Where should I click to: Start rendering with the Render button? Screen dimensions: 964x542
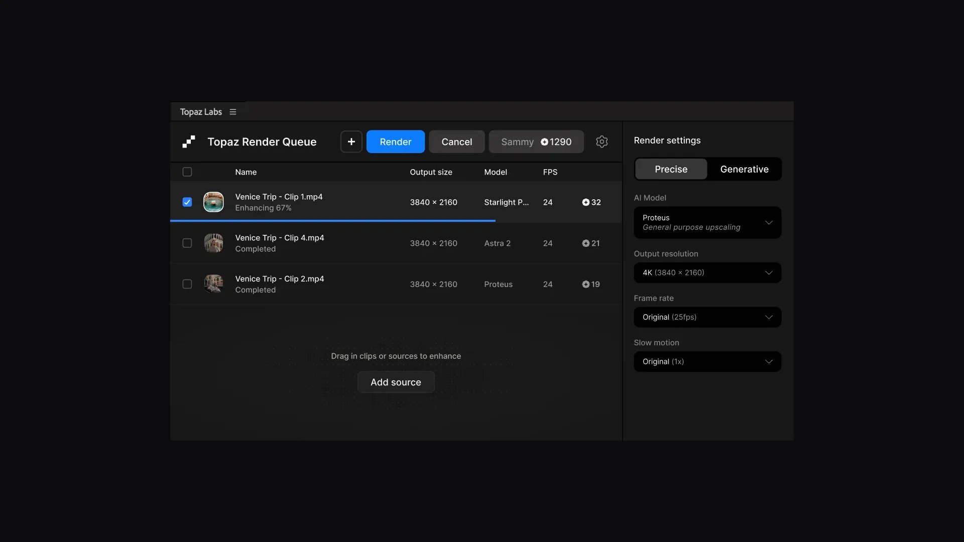(396, 142)
